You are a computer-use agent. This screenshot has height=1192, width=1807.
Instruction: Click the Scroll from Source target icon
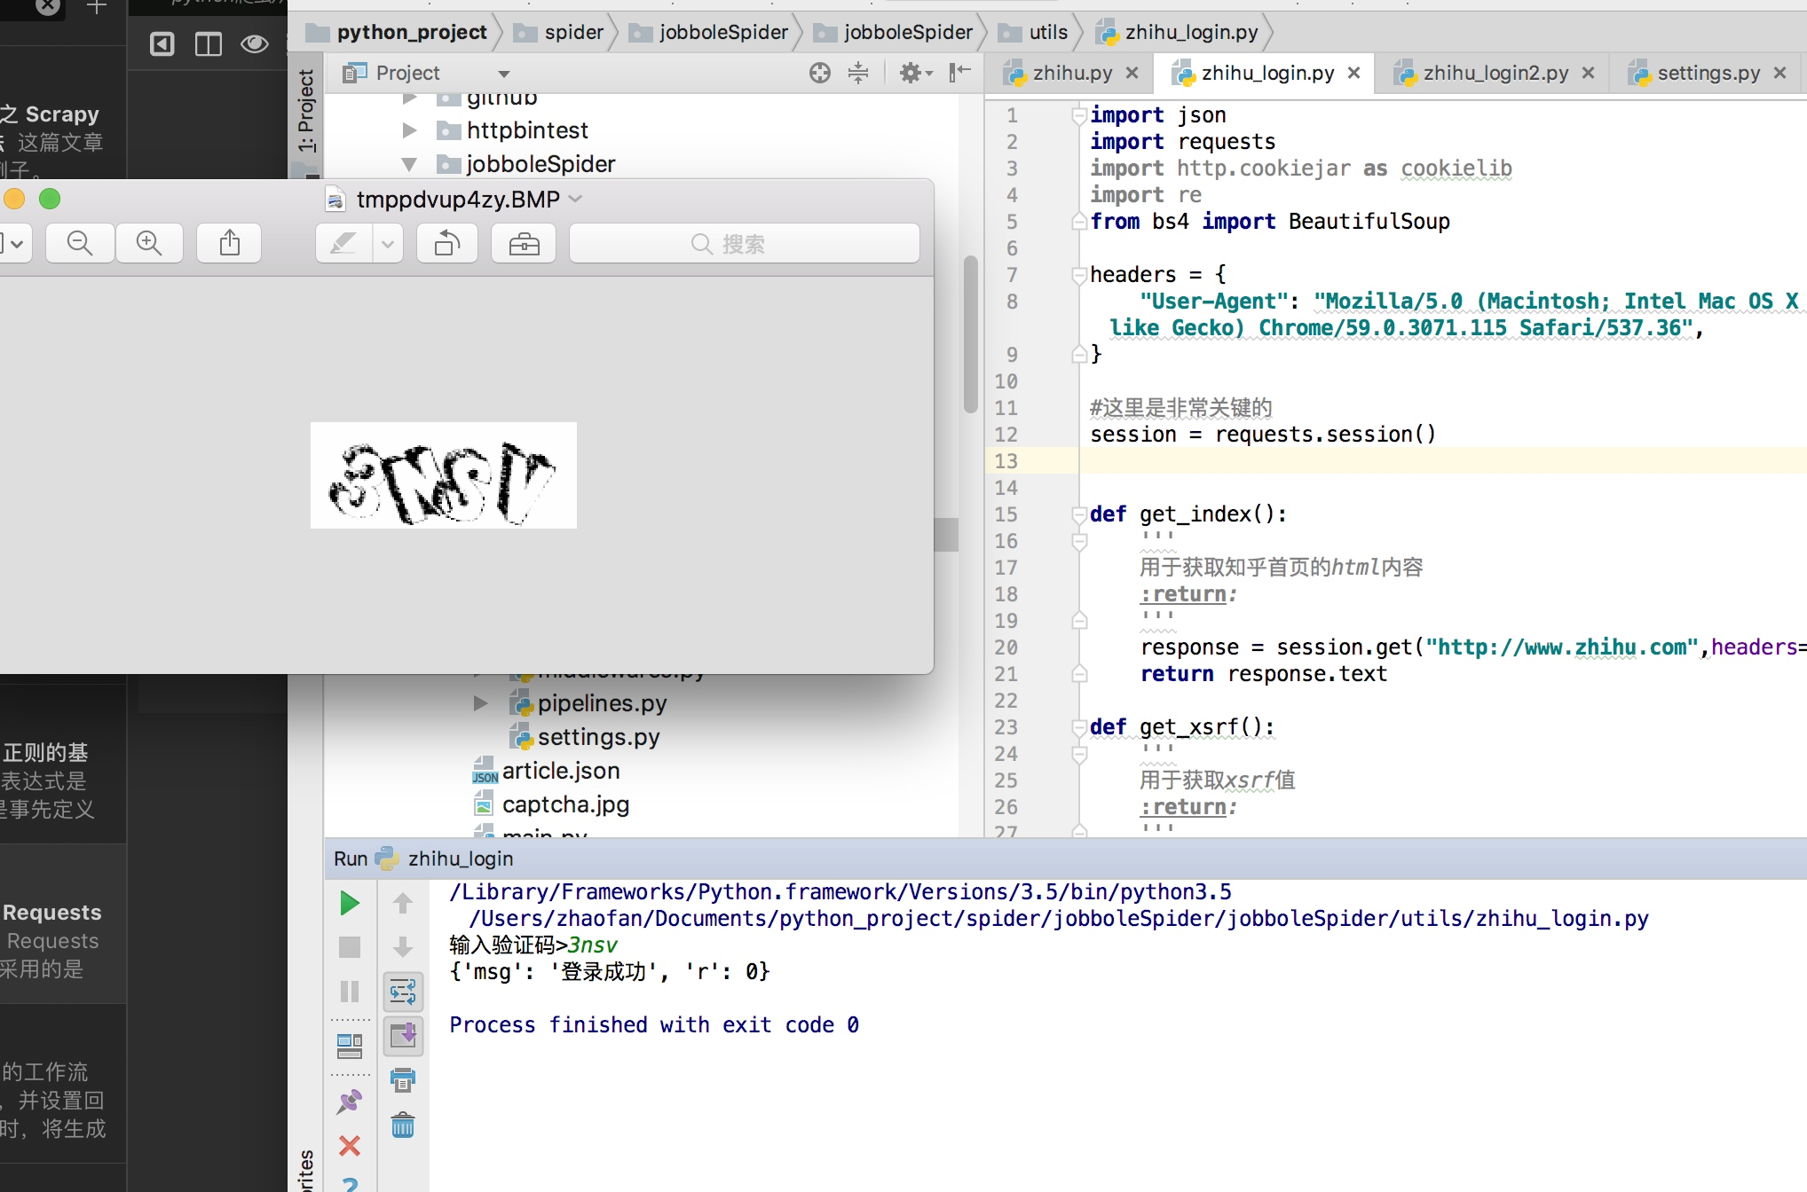tap(820, 73)
